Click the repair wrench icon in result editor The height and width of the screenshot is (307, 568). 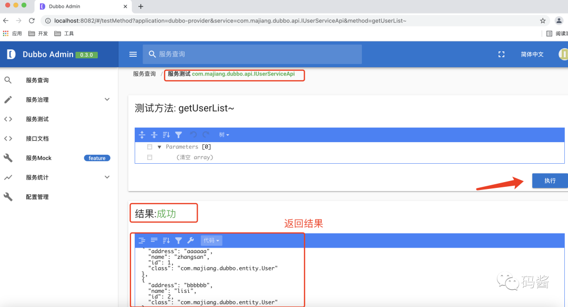coord(190,240)
